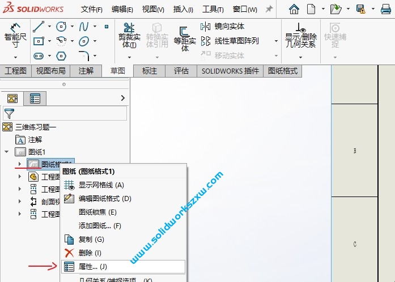The height and width of the screenshot is (282, 395).
Task: Open the 工具(T) menu
Action: (x=213, y=9)
